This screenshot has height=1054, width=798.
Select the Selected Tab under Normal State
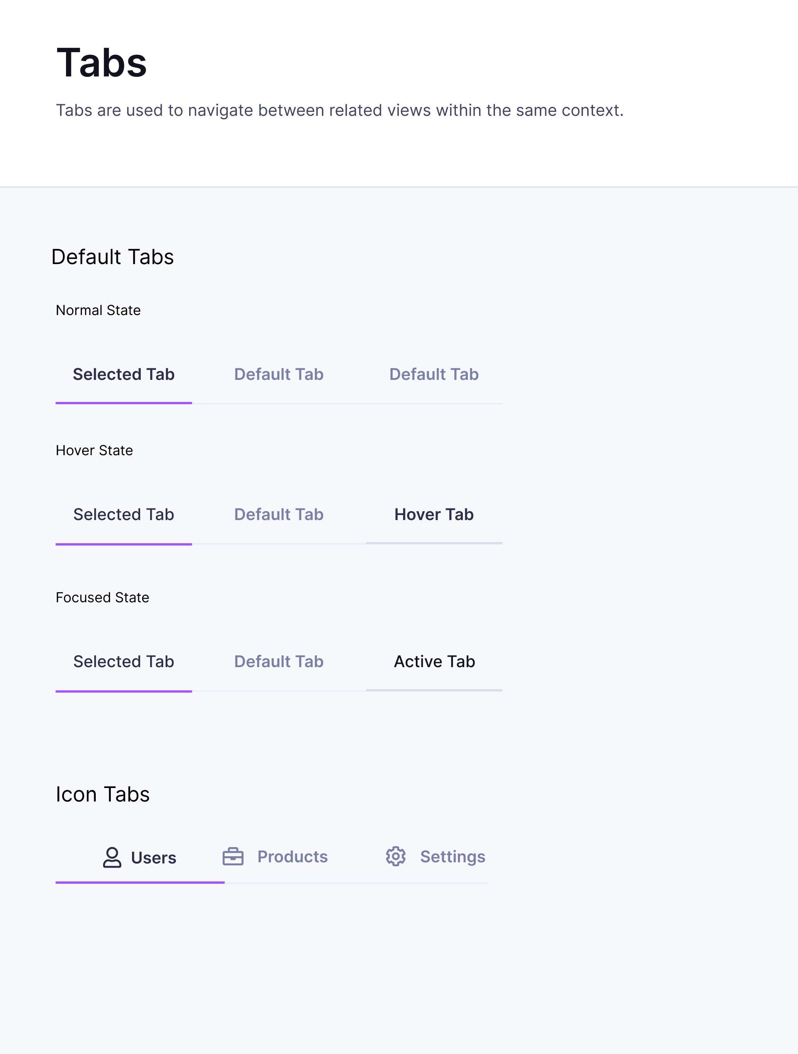124,374
